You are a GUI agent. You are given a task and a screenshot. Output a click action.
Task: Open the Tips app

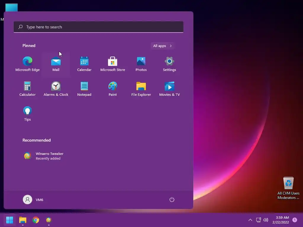[28, 114]
